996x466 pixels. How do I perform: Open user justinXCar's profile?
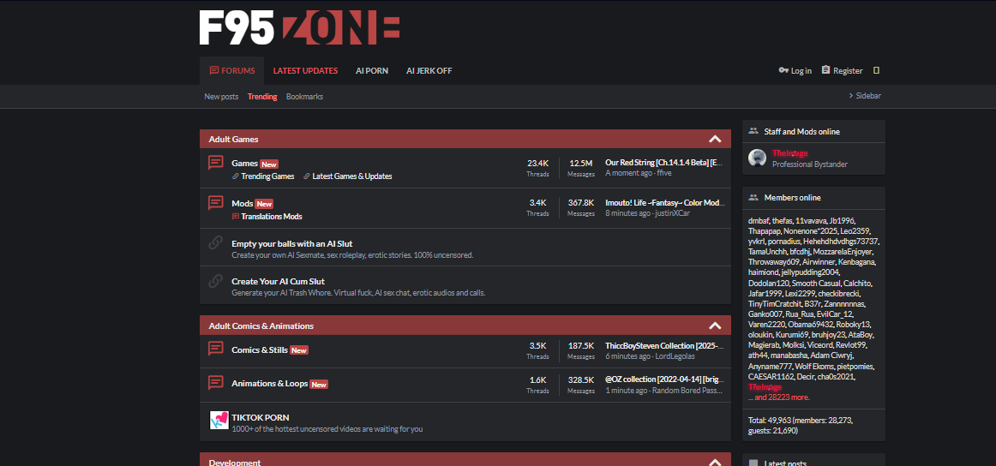pos(674,213)
